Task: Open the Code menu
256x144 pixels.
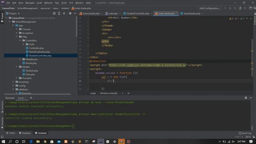Action: pyautogui.click(x=39, y=3)
